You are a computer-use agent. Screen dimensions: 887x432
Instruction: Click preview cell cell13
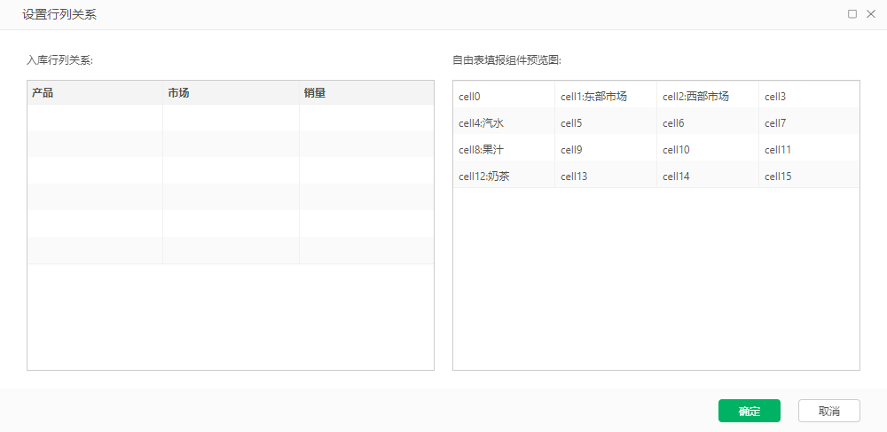click(x=606, y=176)
